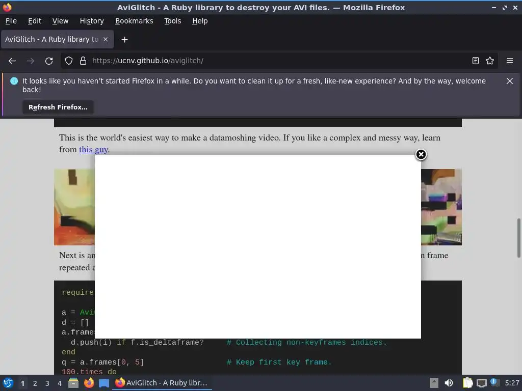
Task: Open the Tools menu
Action: click(172, 21)
